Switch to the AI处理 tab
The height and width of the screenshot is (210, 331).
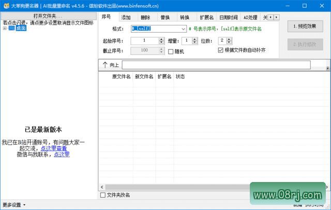coord(250,17)
